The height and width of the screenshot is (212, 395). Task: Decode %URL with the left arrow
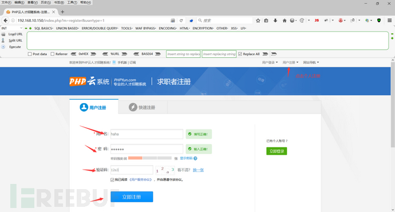(x=105, y=54)
